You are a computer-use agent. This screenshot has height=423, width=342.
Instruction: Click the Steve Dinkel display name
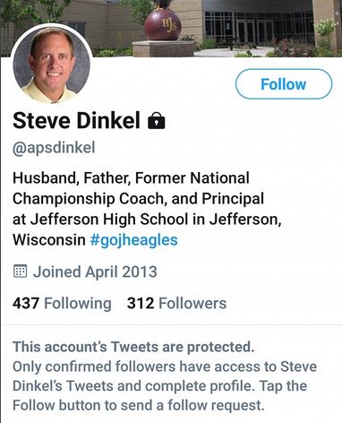(76, 120)
